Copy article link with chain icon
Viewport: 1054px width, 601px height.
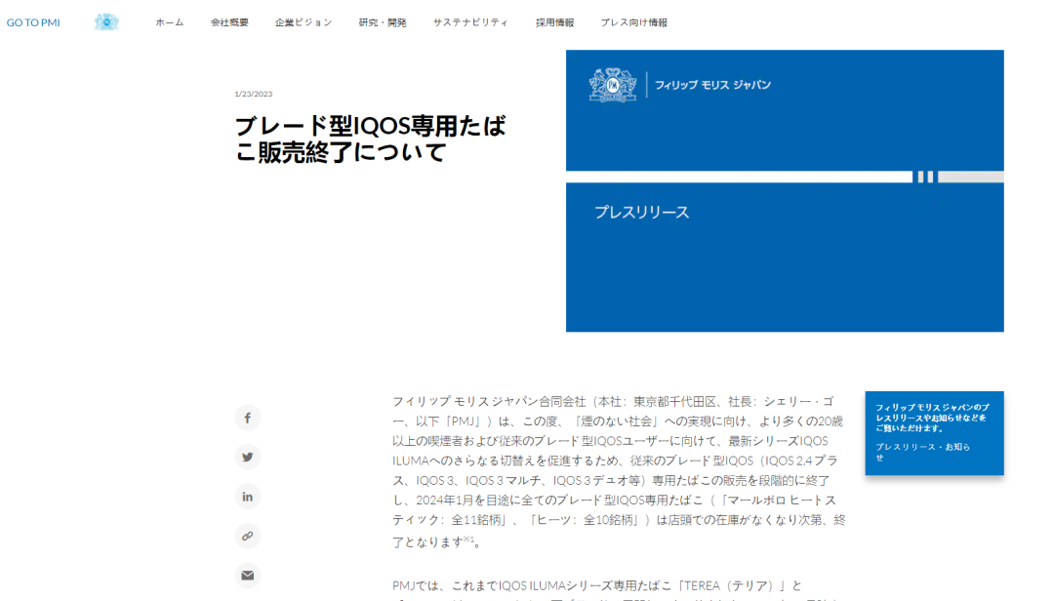[x=248, y=536]
